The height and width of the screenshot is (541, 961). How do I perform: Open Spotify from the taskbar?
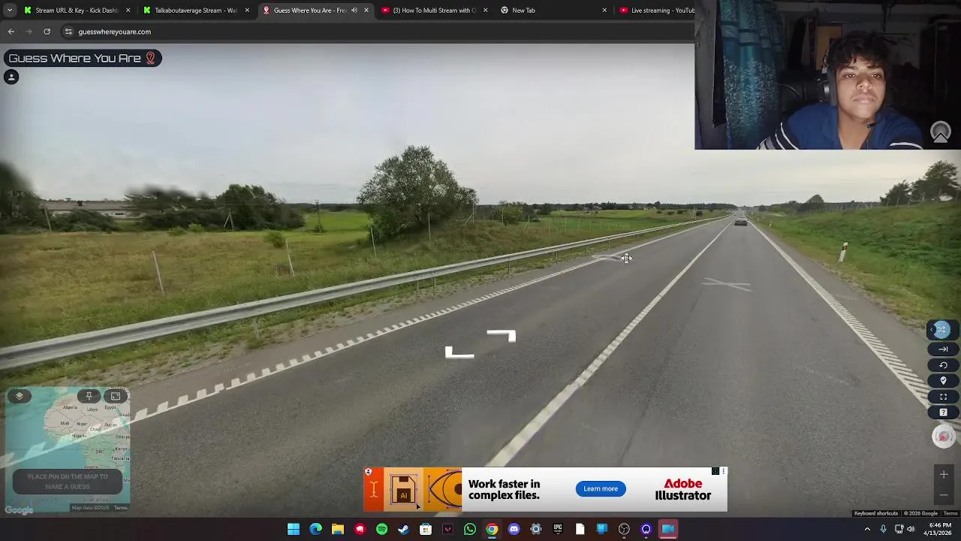click(x=381, y=529)
